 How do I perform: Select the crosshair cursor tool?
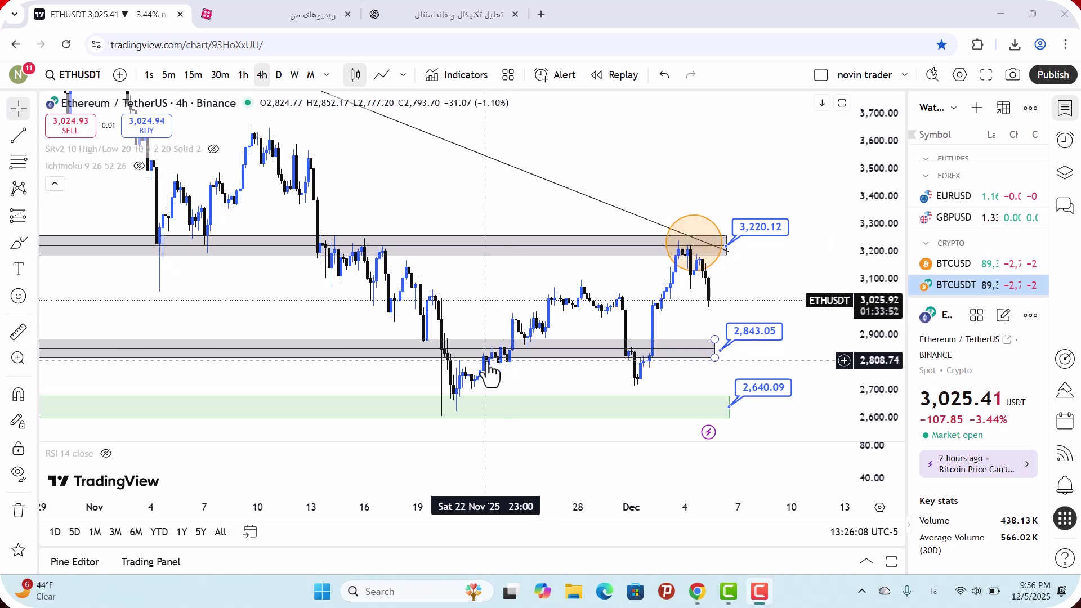click(x=18, y=109)
